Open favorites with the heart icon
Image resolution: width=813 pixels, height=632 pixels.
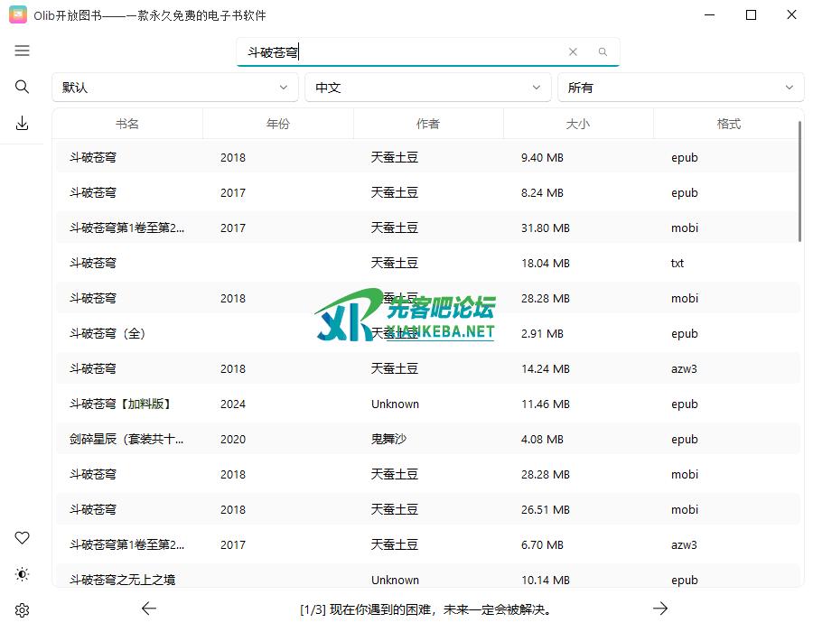(23, 538)
